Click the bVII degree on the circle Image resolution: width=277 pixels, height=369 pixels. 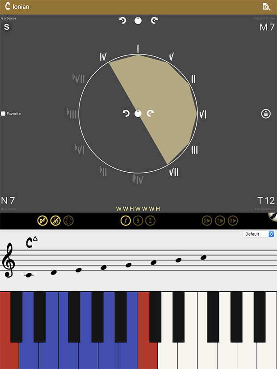click(78, 78)
